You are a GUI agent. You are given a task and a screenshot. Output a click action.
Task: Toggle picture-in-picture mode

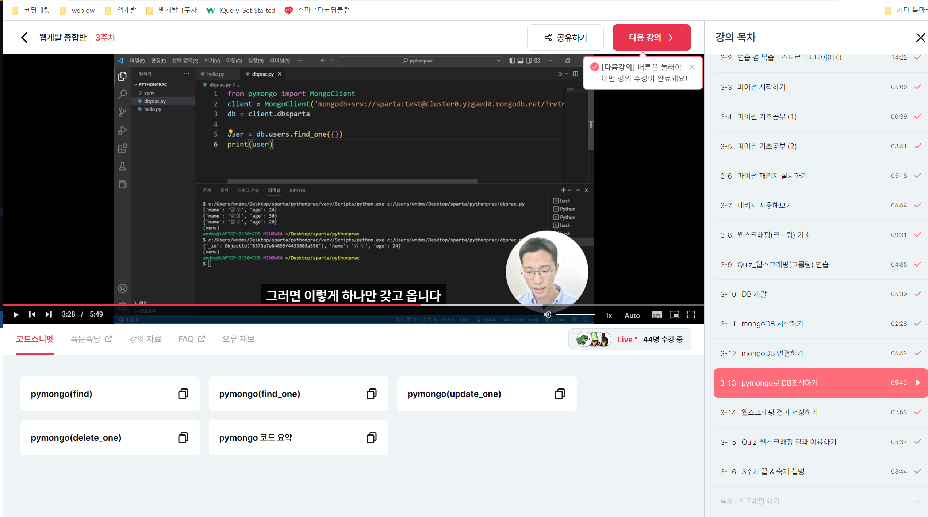pos(674,315)
